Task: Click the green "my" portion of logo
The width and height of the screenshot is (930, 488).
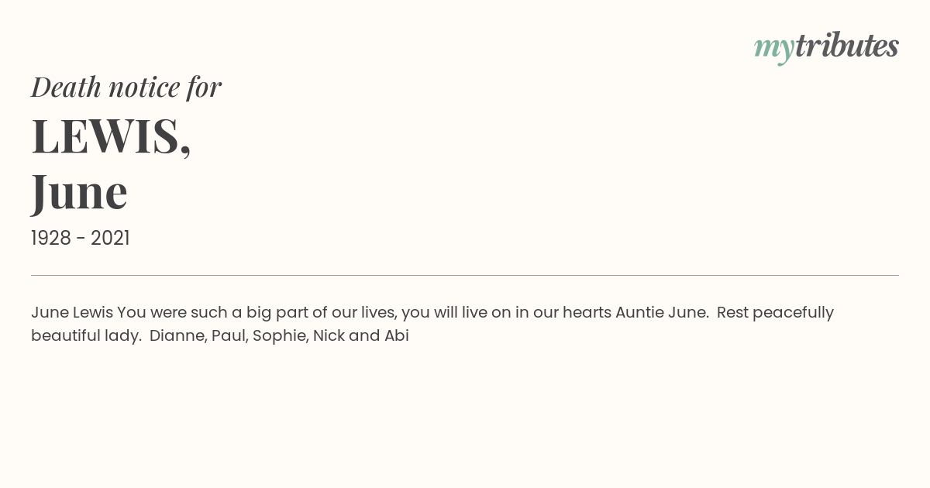Action: 773,50
